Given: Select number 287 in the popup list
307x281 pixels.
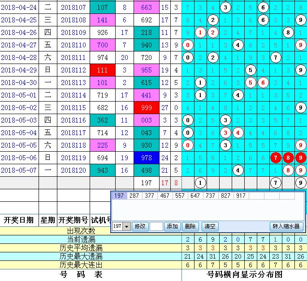Looking at the screenshot, I should pyautogui.click(x=134, y=196).
